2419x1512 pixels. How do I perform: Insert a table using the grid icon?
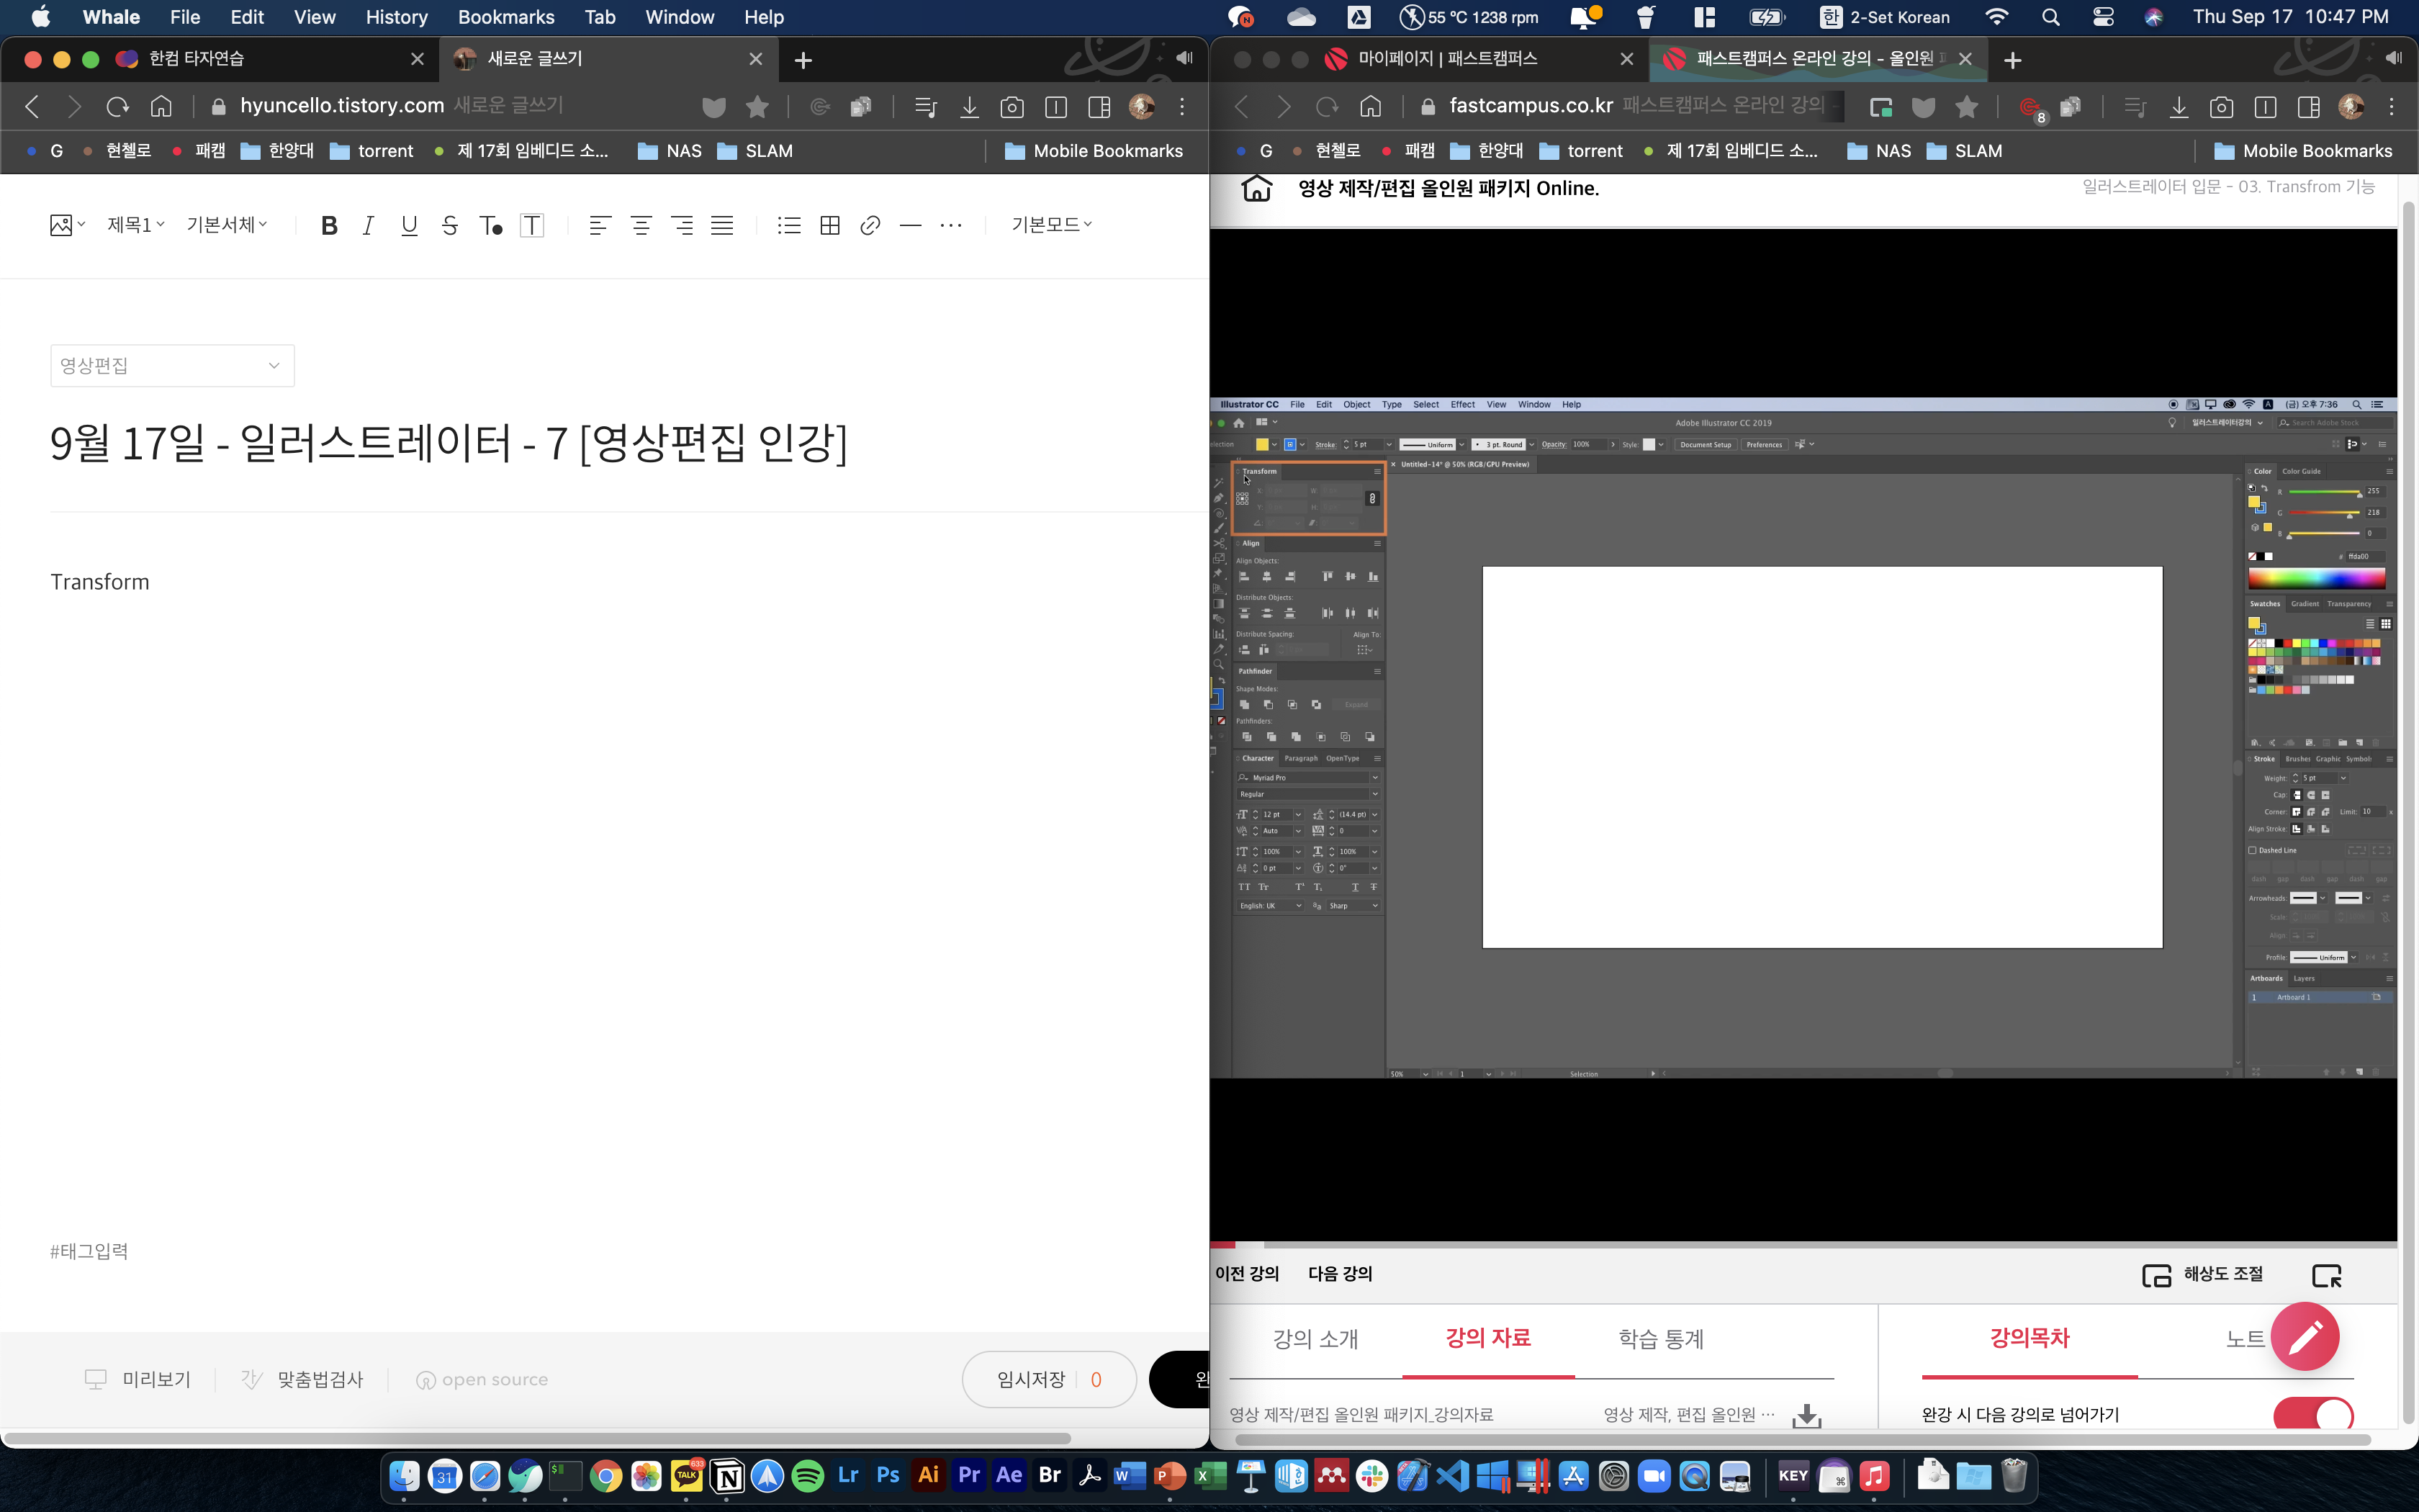[x=829, y=225]
